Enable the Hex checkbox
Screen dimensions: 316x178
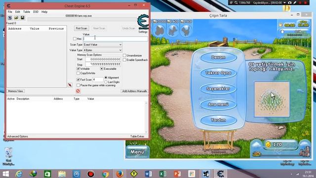(x=75, y=39)
